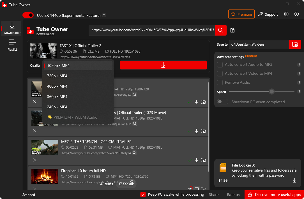Check the Remove Audio option
The width and height of the screenshot is (304, 199).
tap(220, 83)
